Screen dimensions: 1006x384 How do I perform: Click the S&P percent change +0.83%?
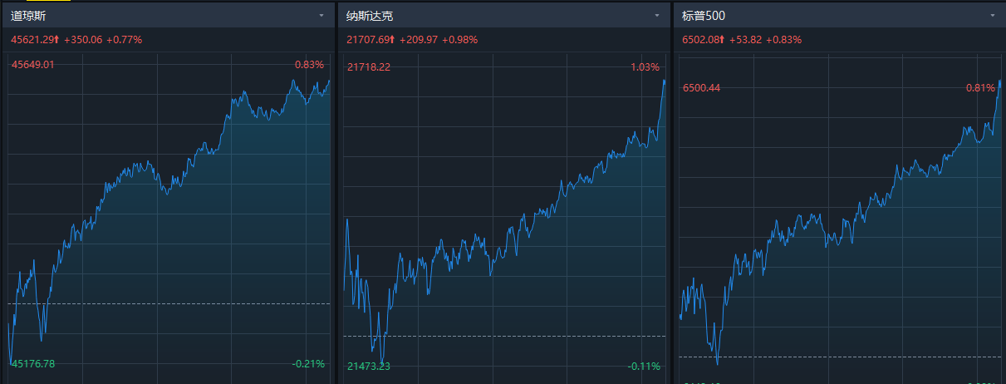(x=783, y=39)
